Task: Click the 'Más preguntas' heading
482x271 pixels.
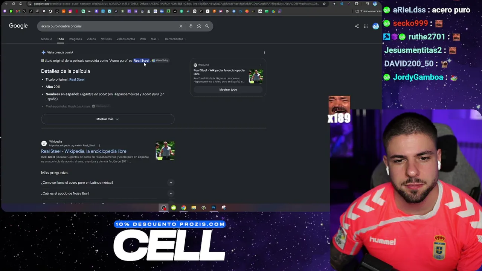Action: pos(55,173)
